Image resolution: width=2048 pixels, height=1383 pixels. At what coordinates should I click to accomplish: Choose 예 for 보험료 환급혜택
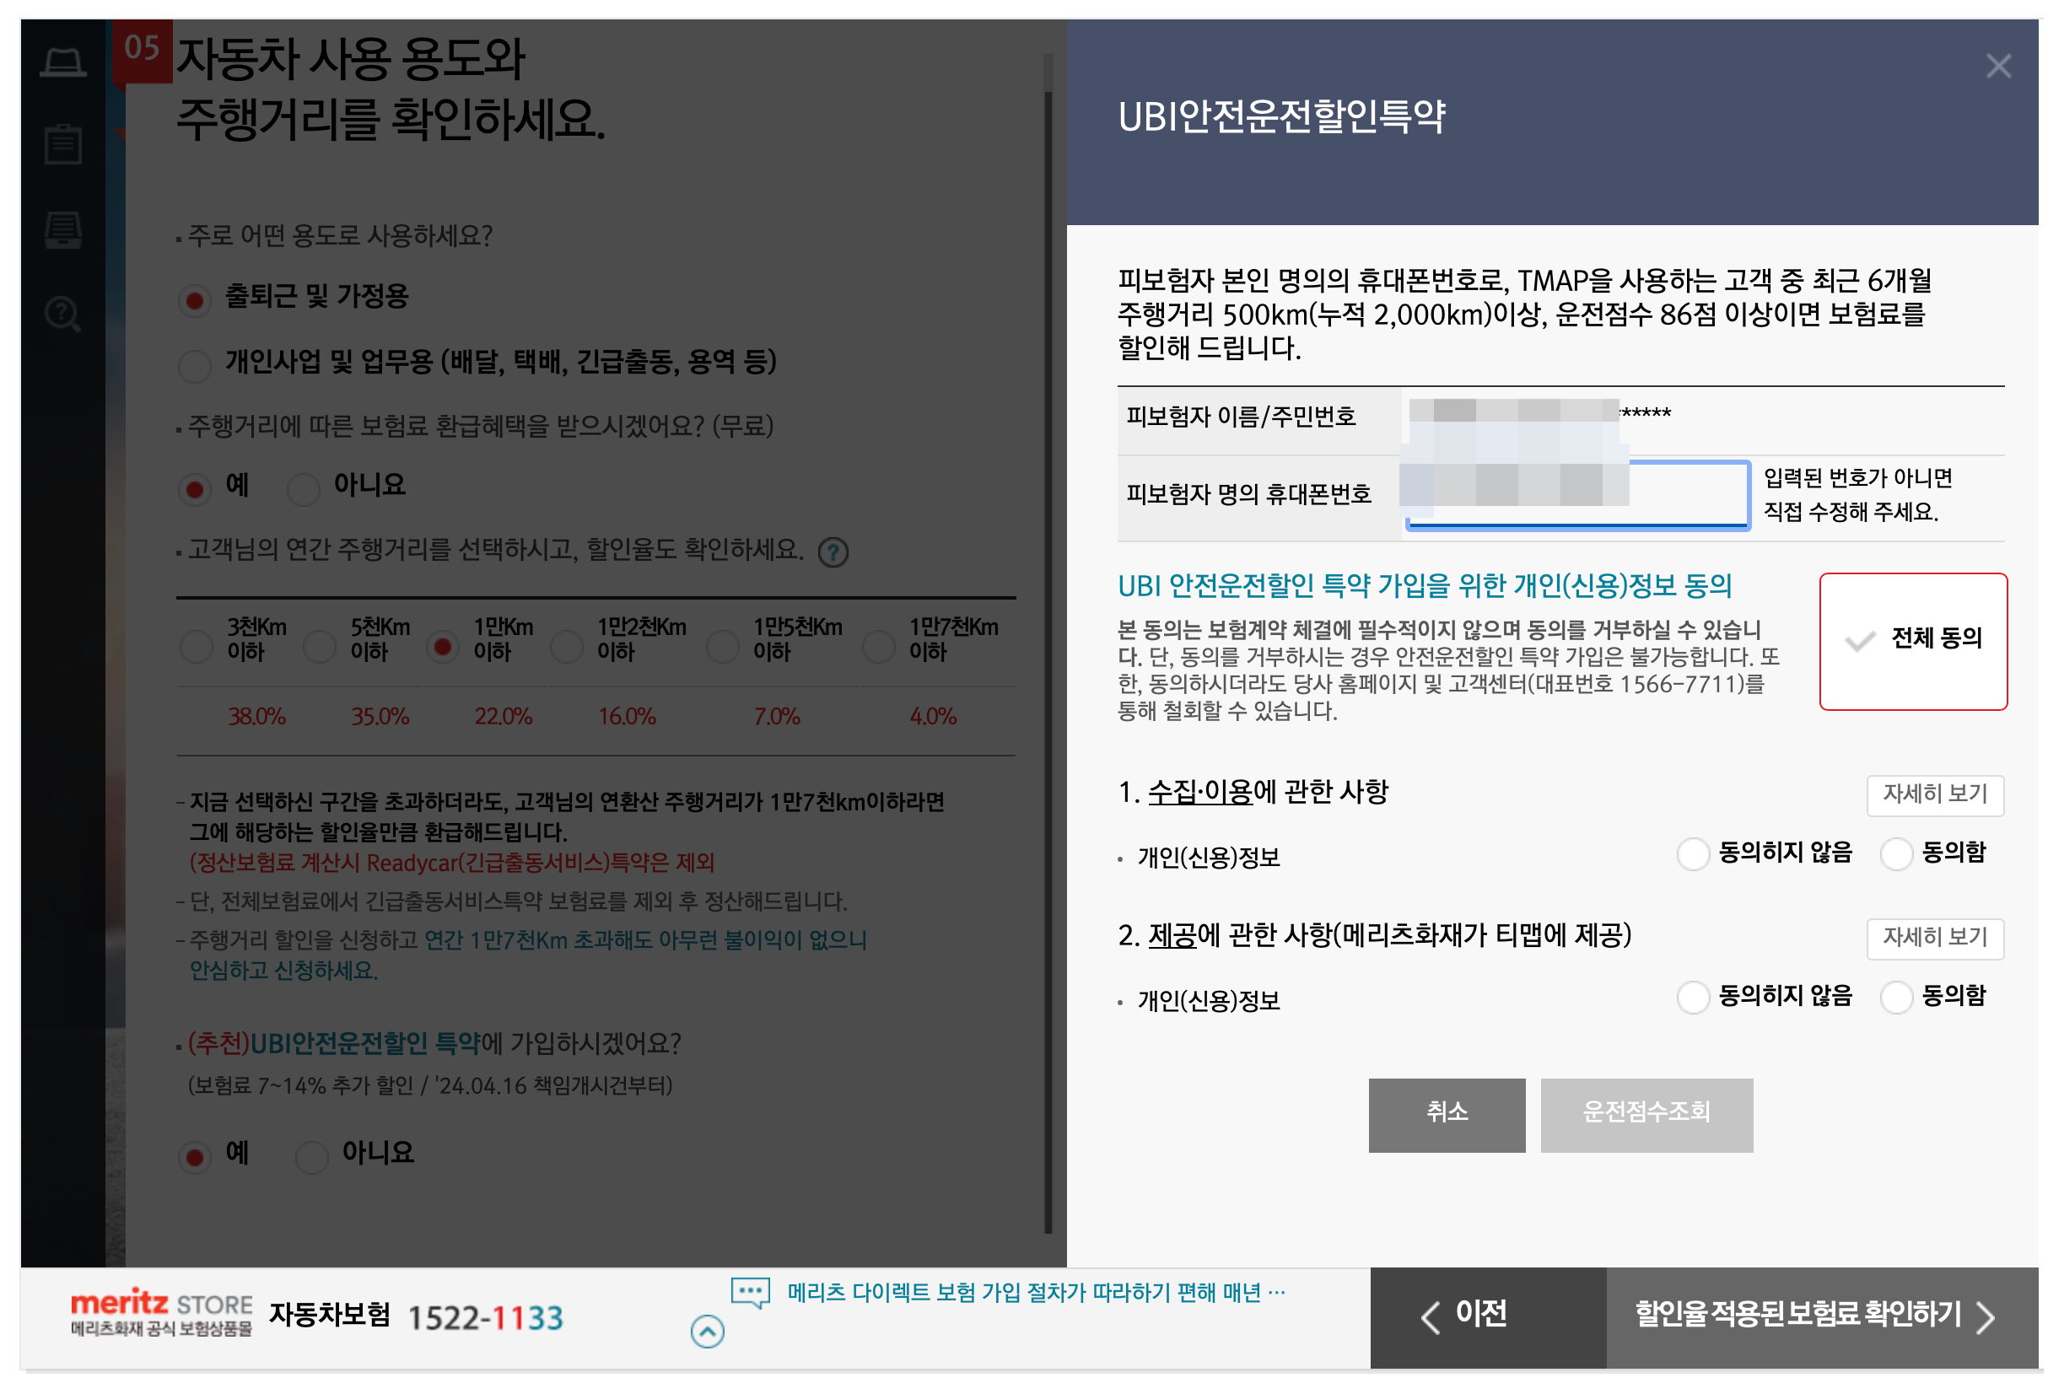[x=195, y=489]
